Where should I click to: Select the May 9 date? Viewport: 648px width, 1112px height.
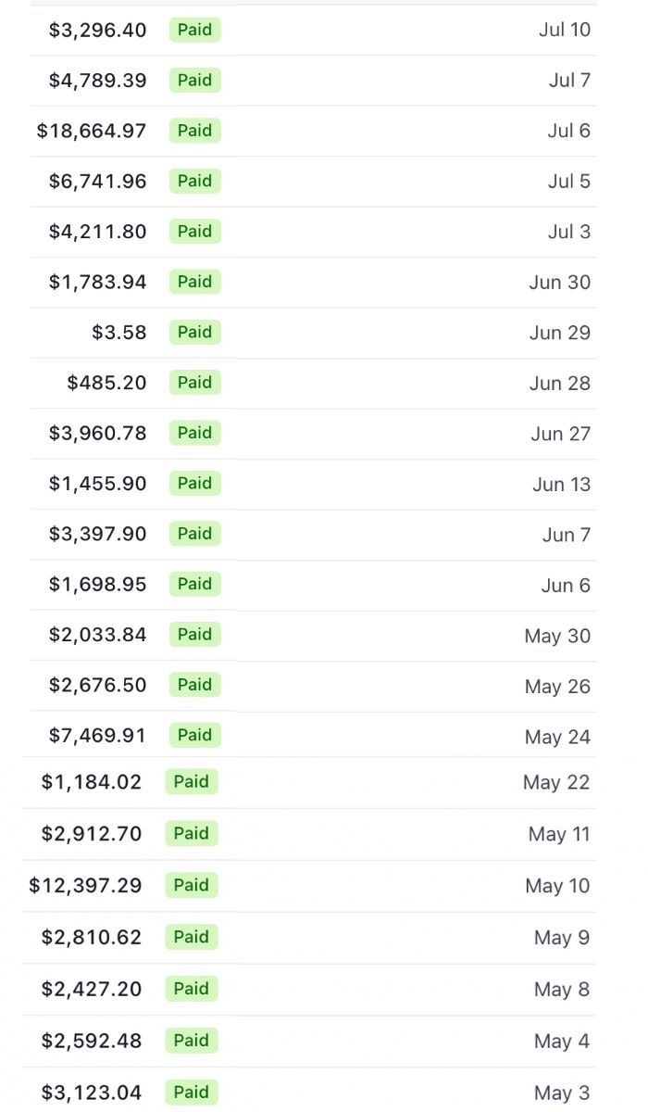point(561,938)
